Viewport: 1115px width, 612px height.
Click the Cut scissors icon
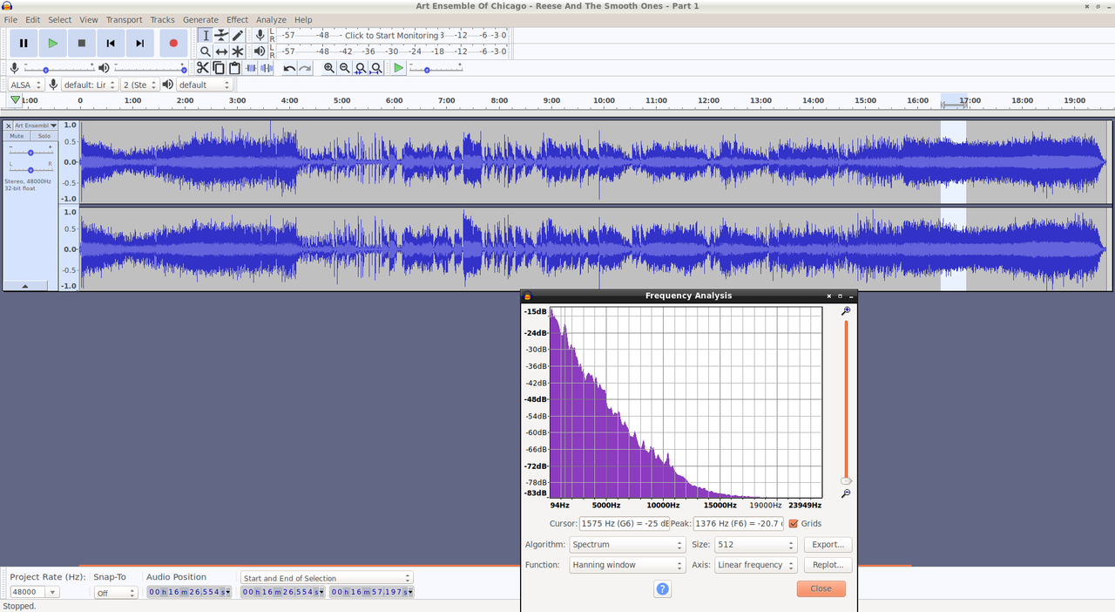coord(203,68)
